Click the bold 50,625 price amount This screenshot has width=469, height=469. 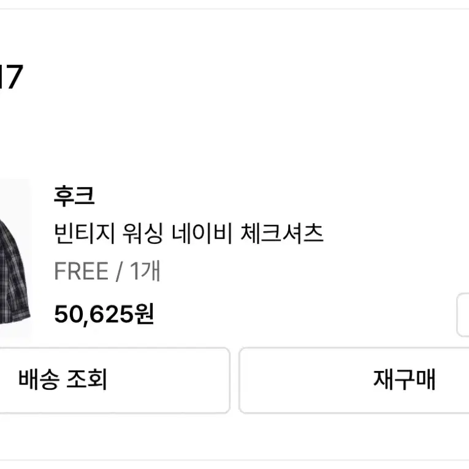[93, 315]
